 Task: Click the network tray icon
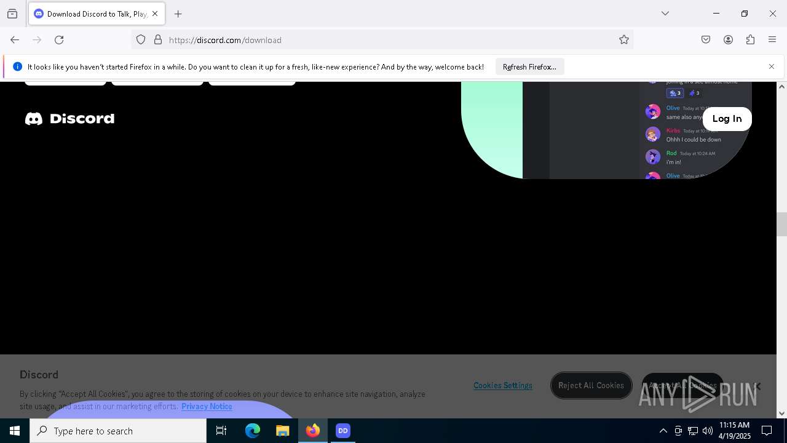click(x=693, y=431)
